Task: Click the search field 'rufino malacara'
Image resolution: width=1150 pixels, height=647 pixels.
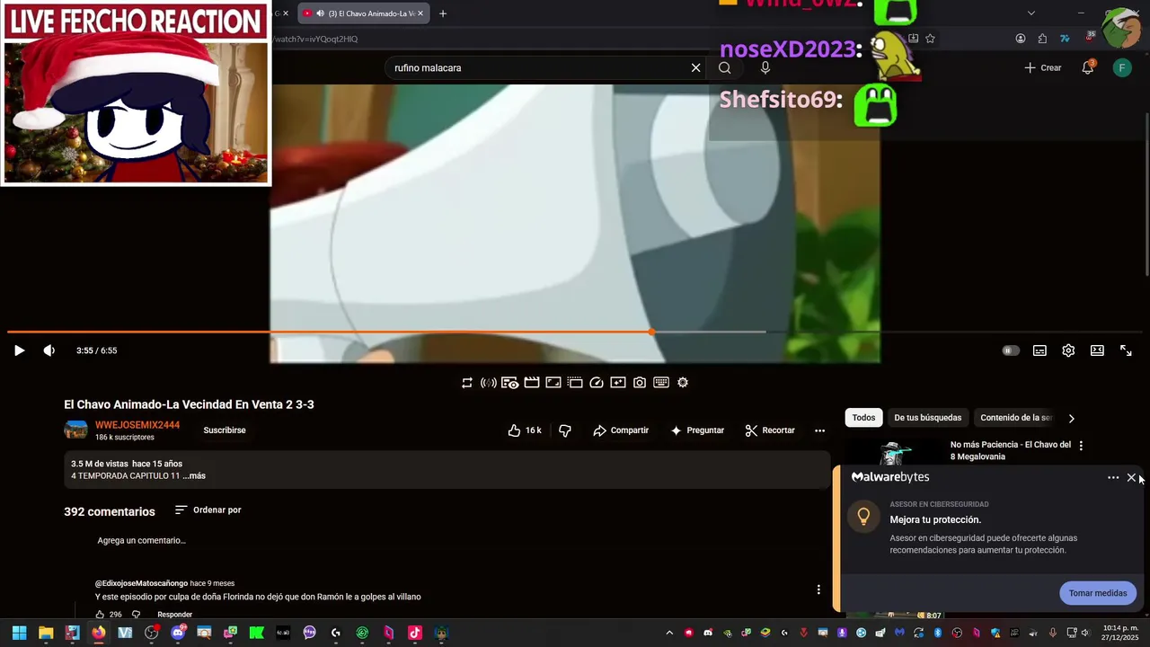Action: point(539,67)
